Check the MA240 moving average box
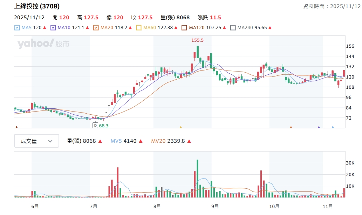Screen dimensions: 362x215 (233, 28)
